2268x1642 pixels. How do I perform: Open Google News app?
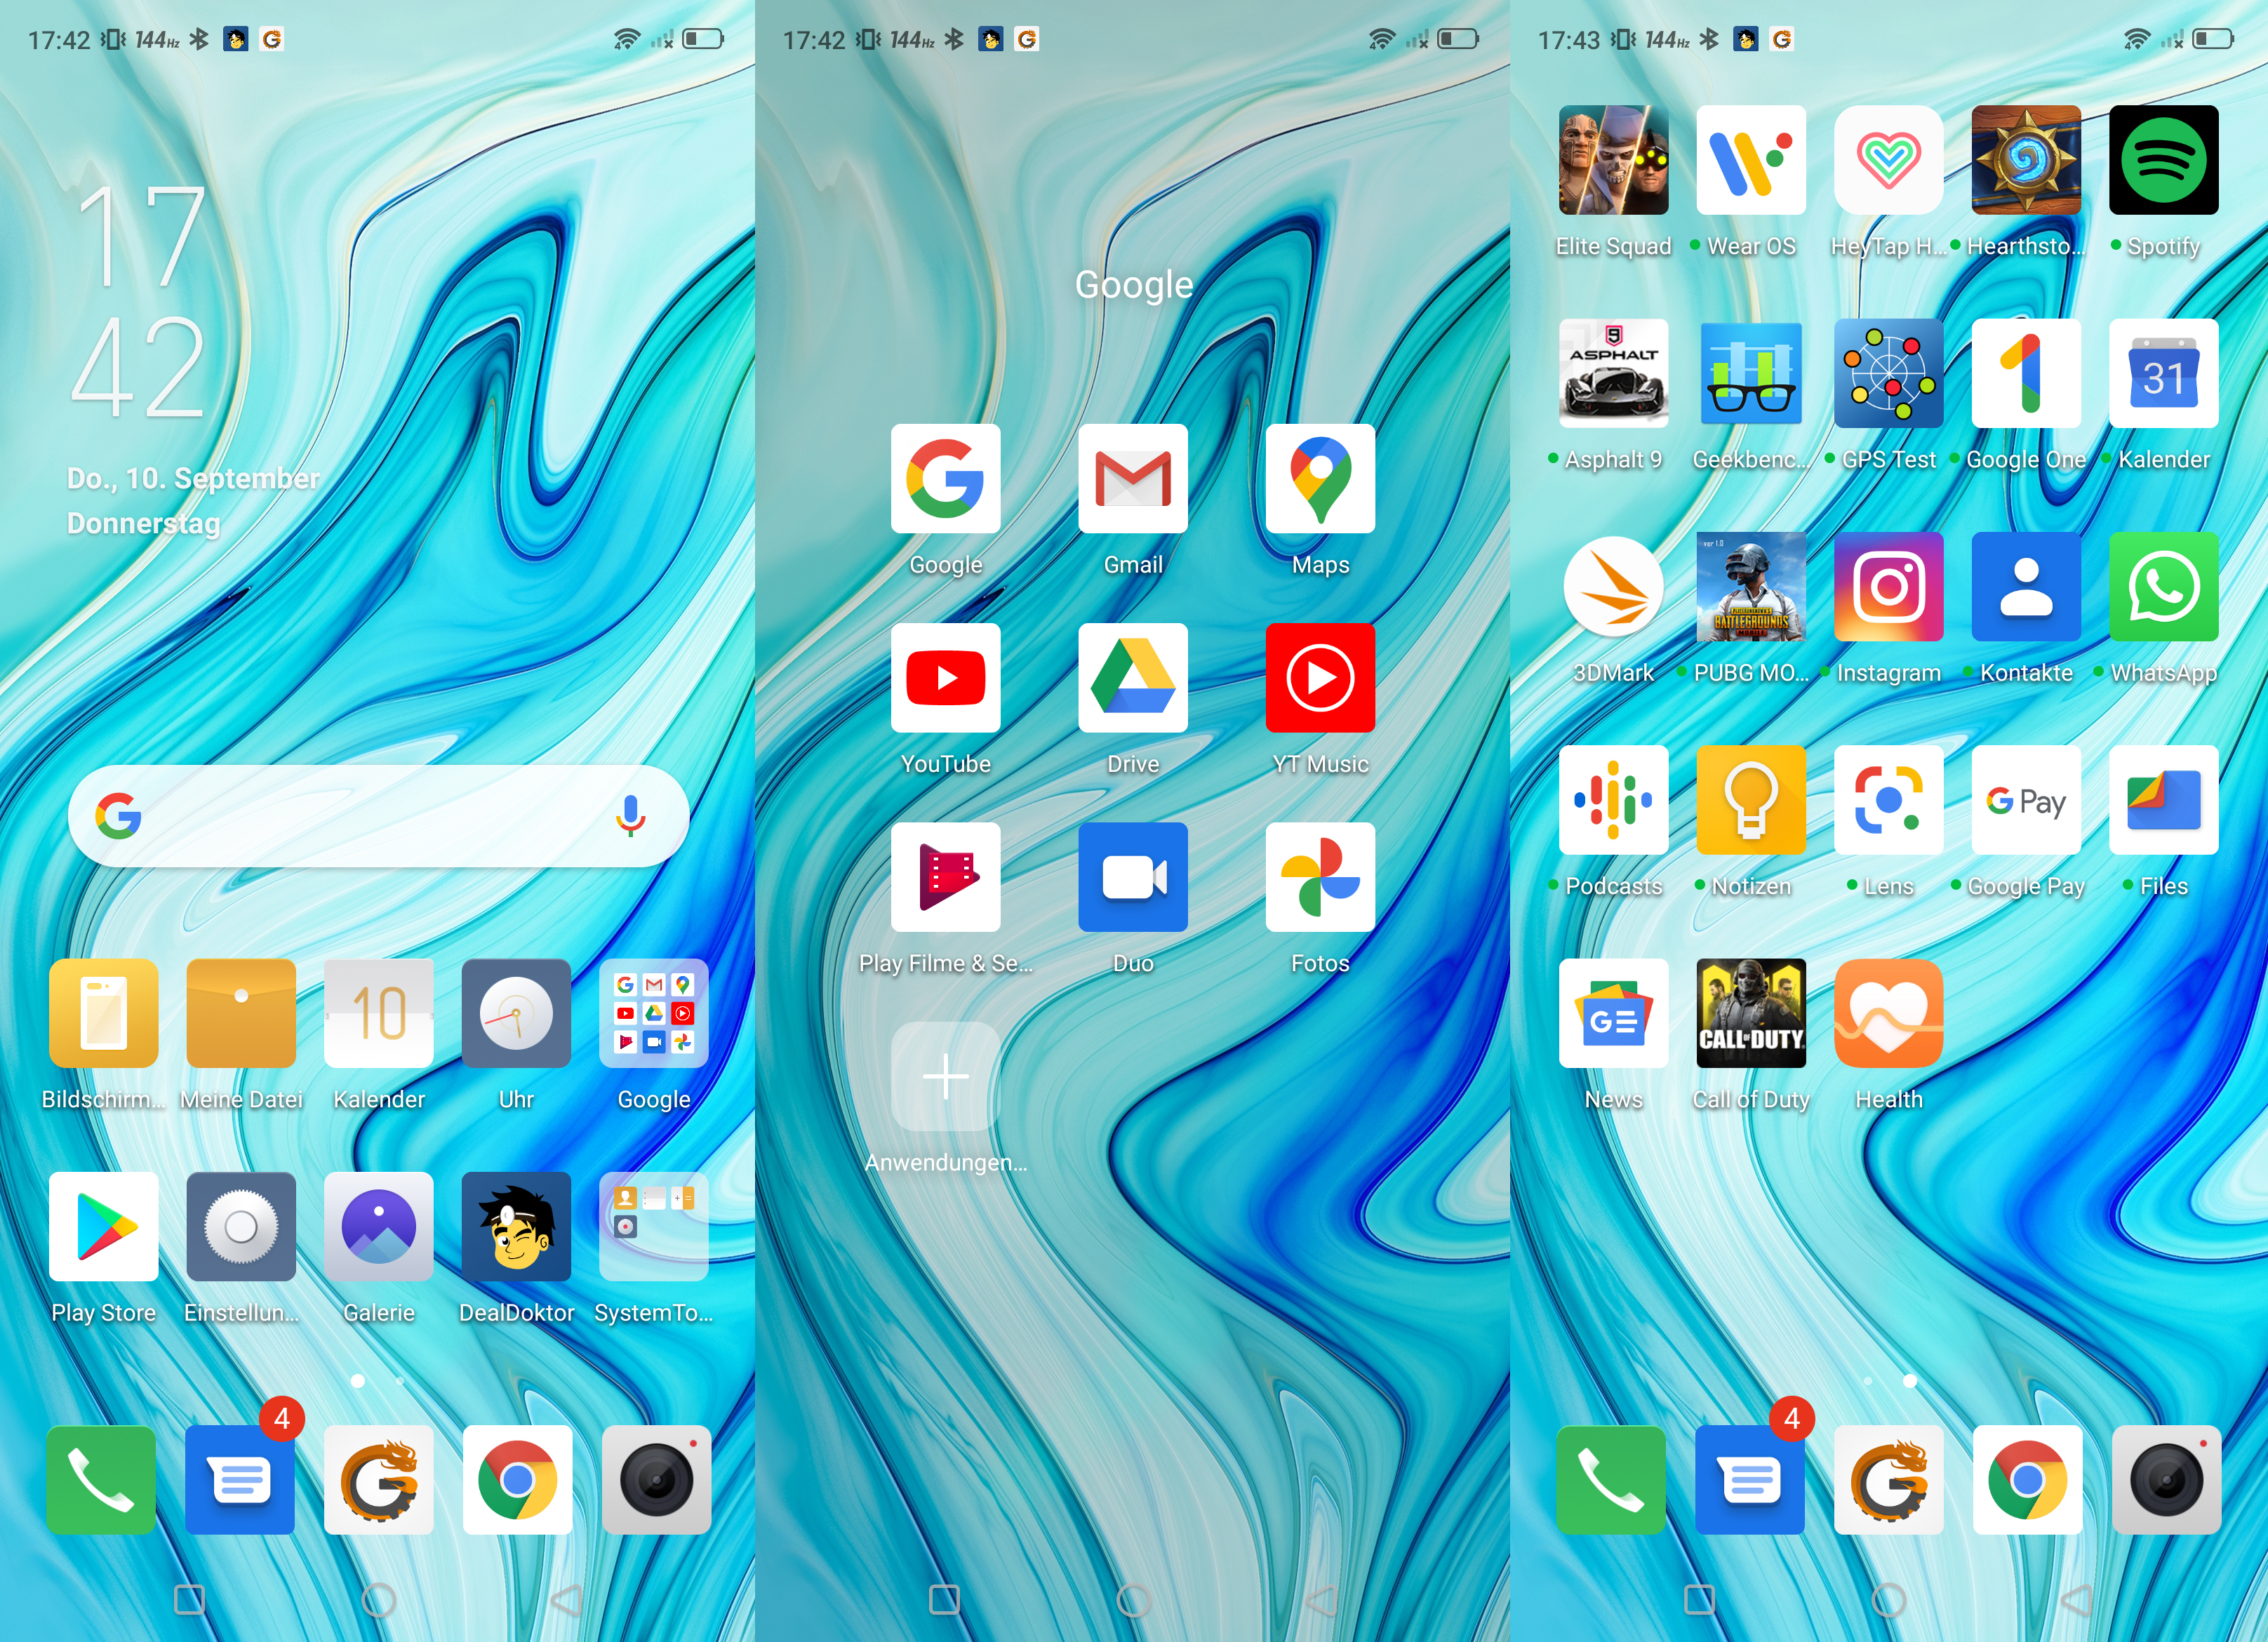1613,1013
